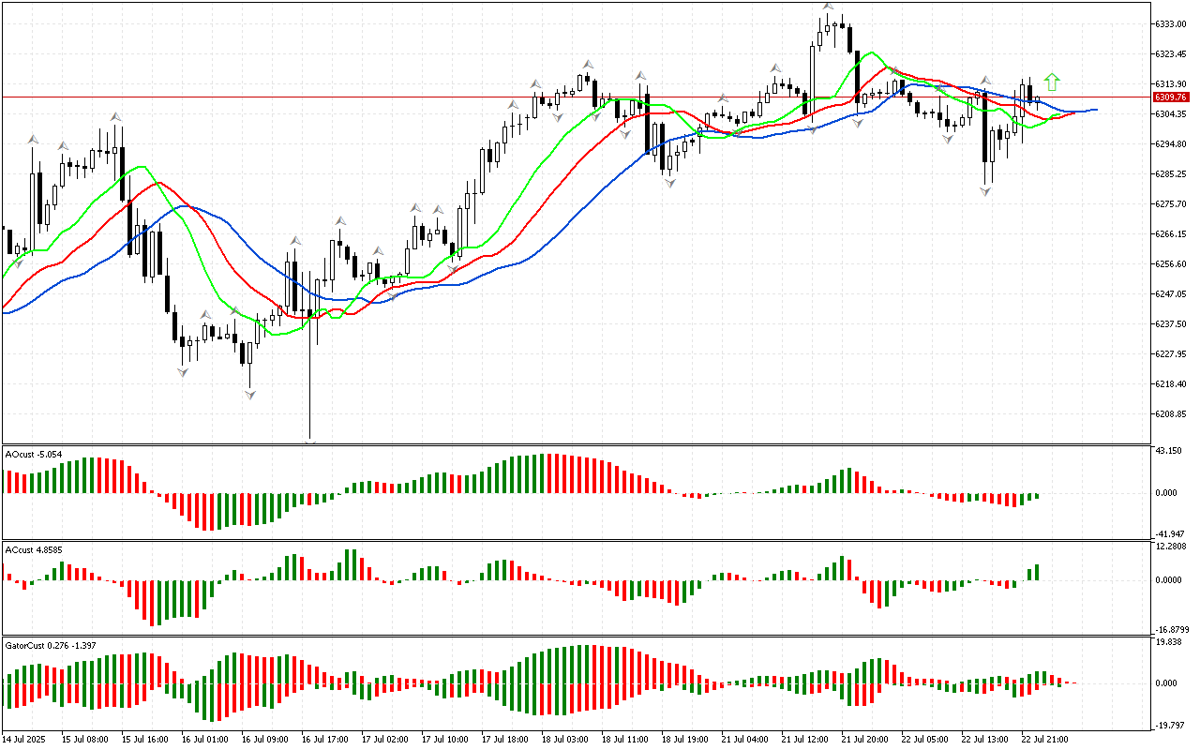This screenshot has width=1200, height=750.
Task: Click the up fractal above the 15 Jul 16:00 high
Action: tap(115, 117)
